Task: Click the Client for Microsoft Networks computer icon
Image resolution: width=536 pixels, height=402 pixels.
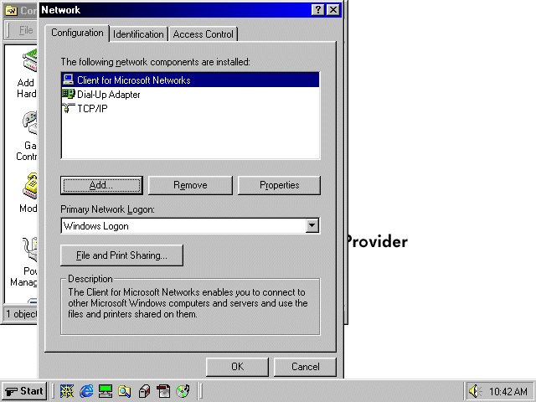Action: pyautogui.click(x=69, y=80)
